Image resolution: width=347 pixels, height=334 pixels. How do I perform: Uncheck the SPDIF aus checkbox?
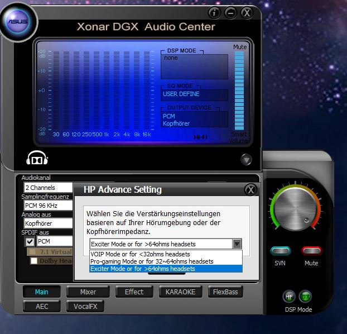[x=30, y=241]
